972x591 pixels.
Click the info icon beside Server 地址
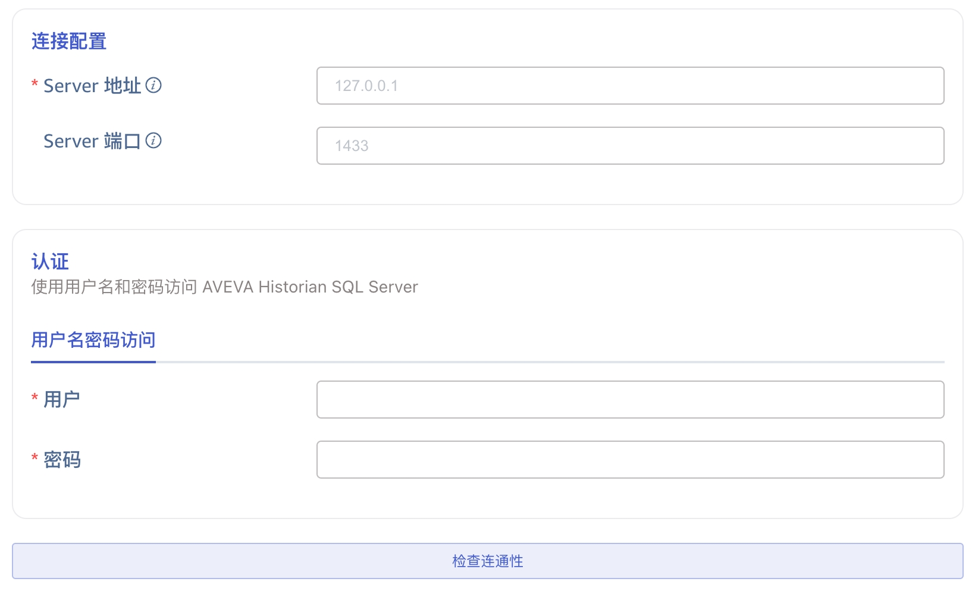pos(153,86)
